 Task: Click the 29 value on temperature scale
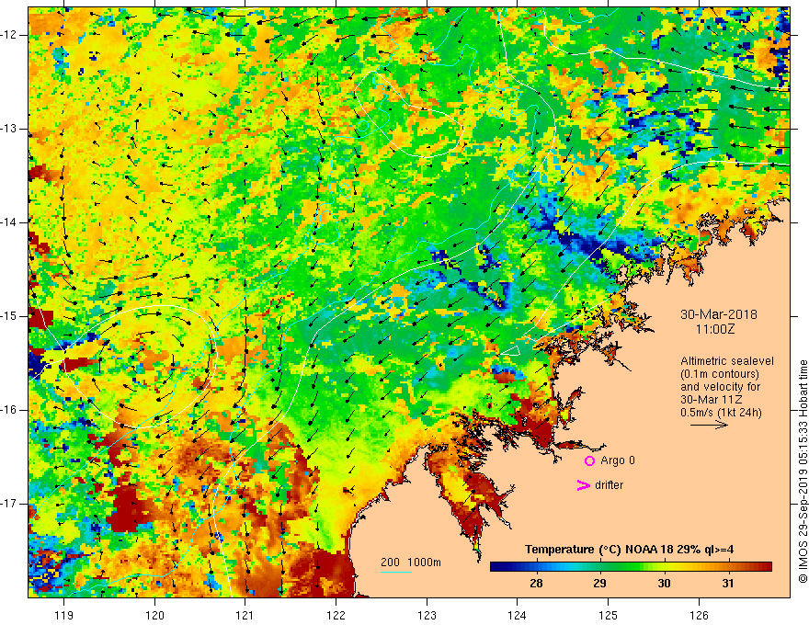click(599, 584)
